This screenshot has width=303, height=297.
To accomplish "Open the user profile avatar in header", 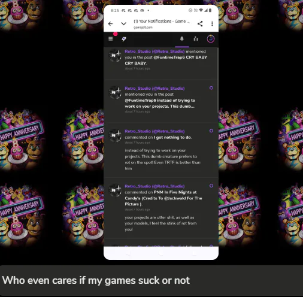I will click(211, 39).
